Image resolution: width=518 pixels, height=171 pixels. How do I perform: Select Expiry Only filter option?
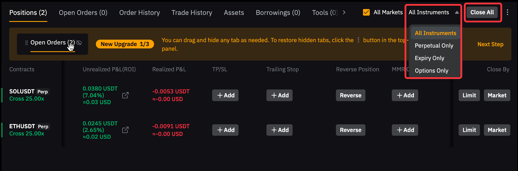tap(430, 58)
